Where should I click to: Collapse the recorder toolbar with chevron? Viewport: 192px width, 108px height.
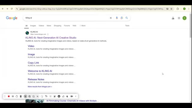[76, 96]
